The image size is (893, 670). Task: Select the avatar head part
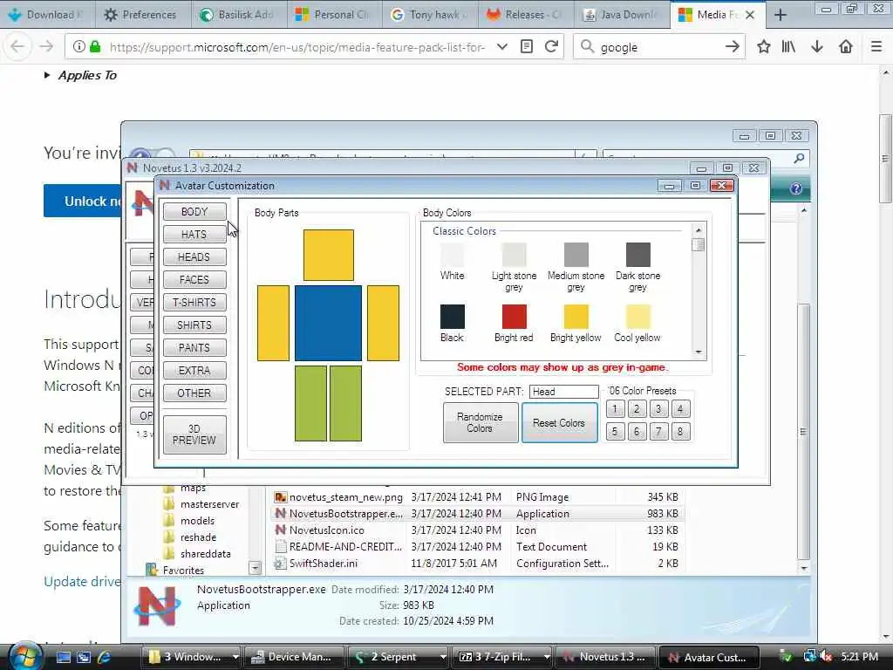pos(329,256)
